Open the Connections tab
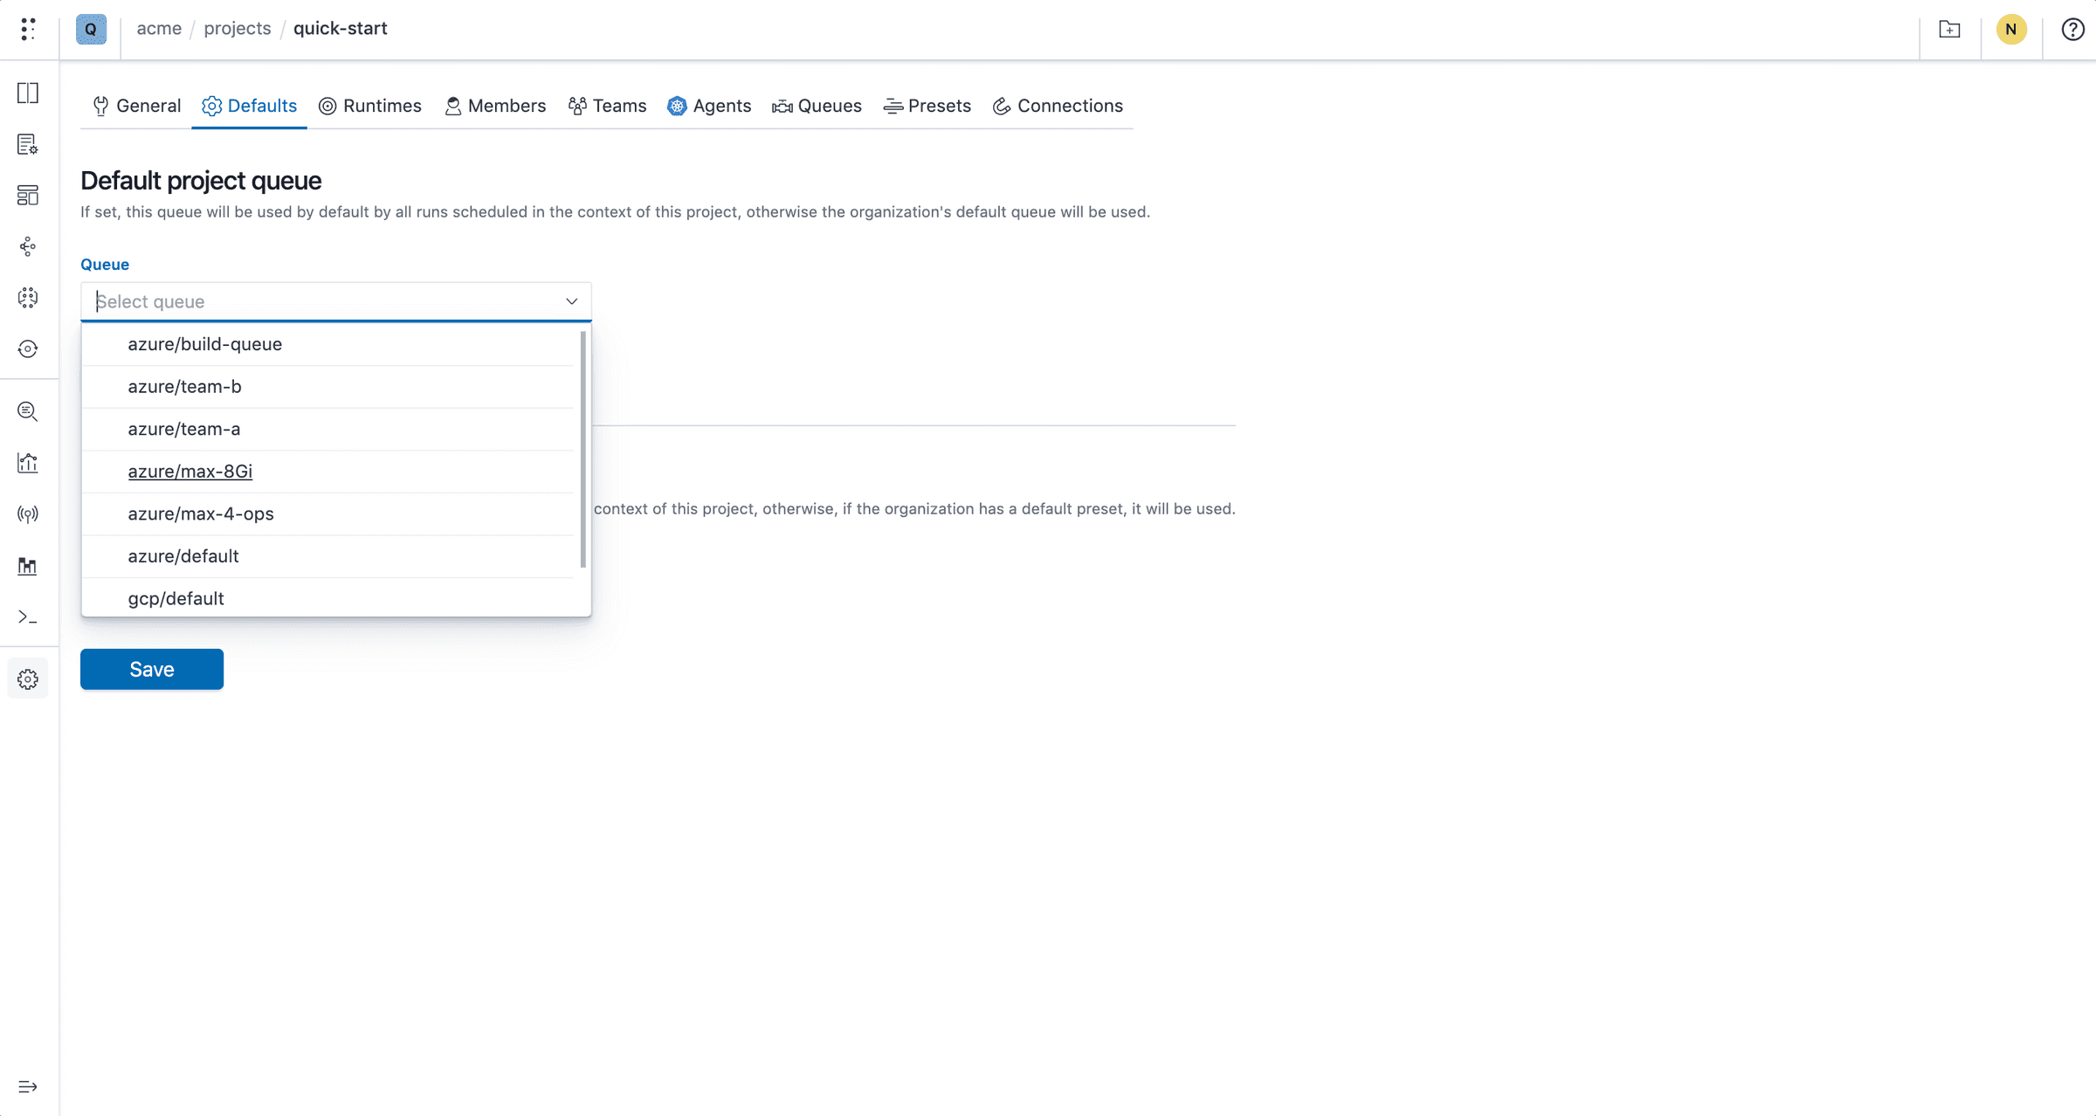 pos(1058,106)
